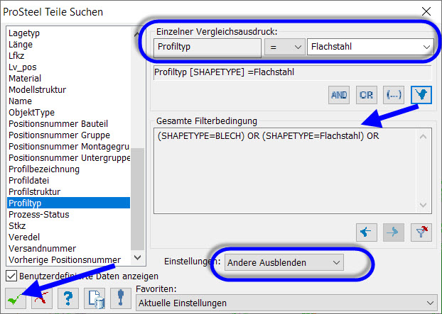Select ObjektType in the property list

tap(68, 113)
